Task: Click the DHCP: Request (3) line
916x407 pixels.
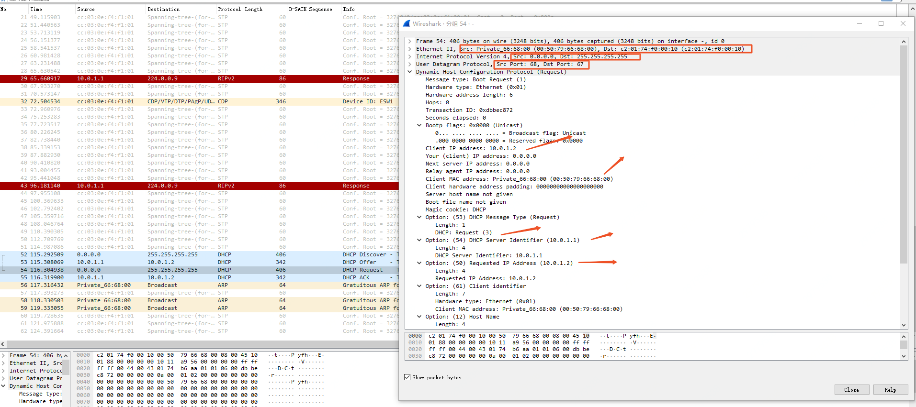Action: pyautogui.click(x=464, y=232)
